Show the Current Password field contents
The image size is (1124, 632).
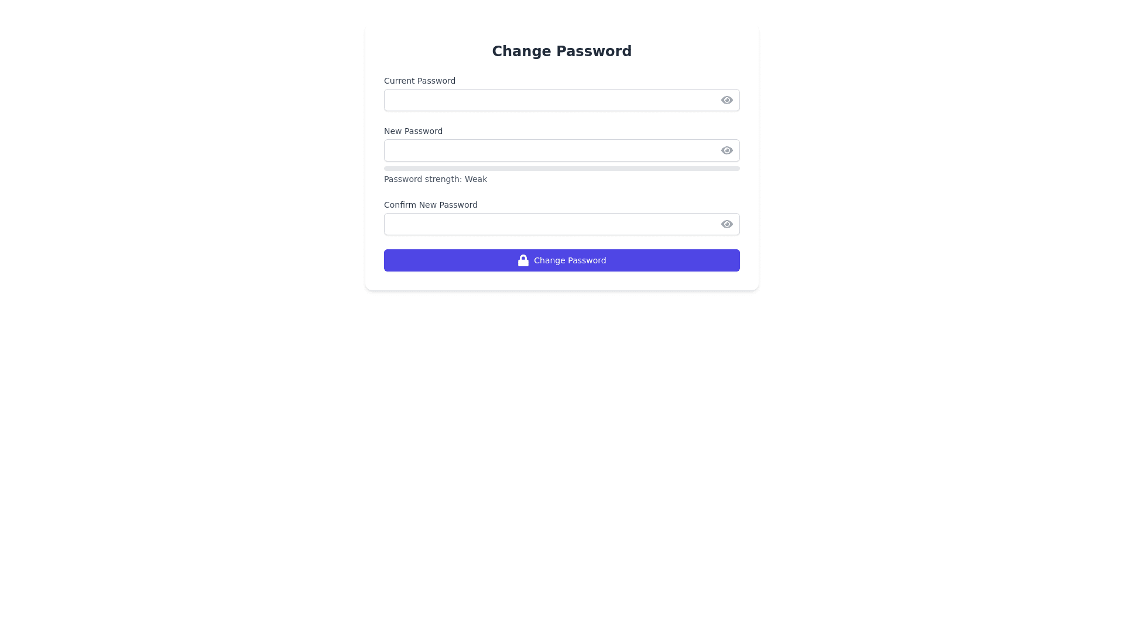[x=727, y=100]
